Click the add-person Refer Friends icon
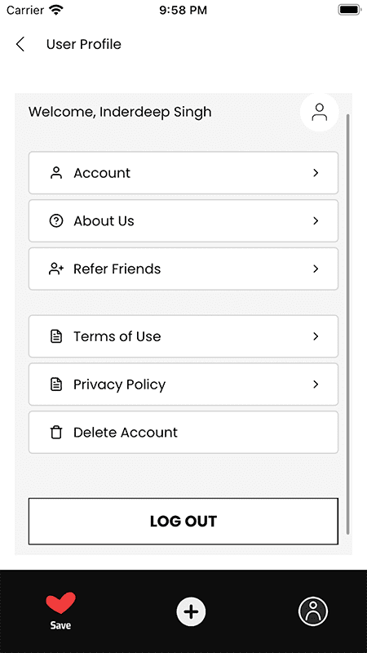This screenshot has width=367, height=653. click(x=56, y=269)
